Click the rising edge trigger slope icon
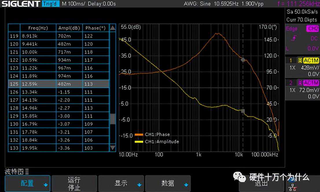Viewport: 320px width, 192px height. (x=294, y=38)
